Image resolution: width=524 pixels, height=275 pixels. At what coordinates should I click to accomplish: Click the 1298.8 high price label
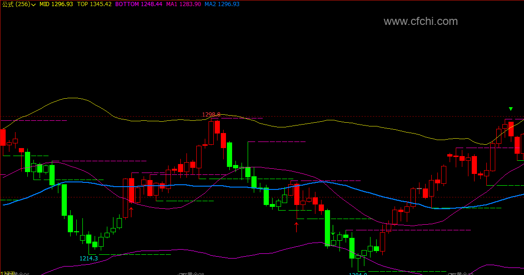pos(211,115)
